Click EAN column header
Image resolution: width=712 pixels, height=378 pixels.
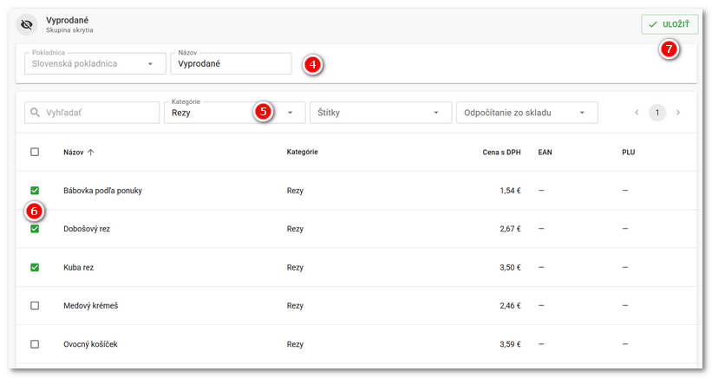pyautogui.click(x=545, y=152)
